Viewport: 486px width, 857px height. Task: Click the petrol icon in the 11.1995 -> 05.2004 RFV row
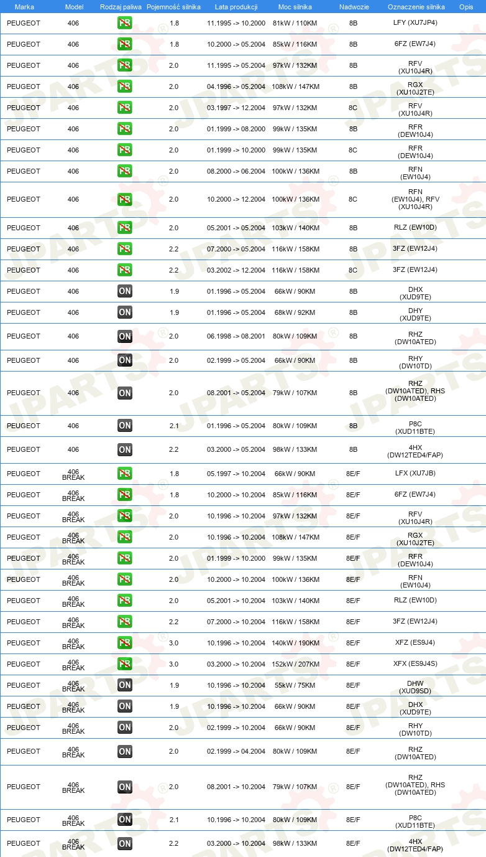coord(124,65)
